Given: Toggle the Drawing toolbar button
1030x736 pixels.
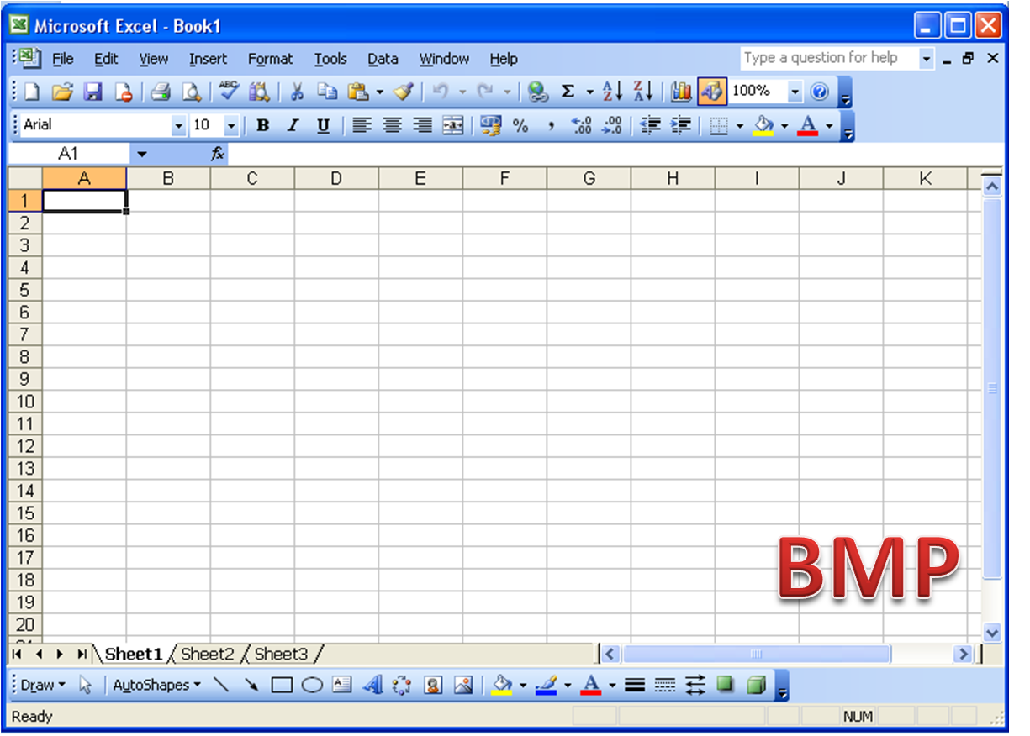Looking at the screenshot, I should [711, 92].
